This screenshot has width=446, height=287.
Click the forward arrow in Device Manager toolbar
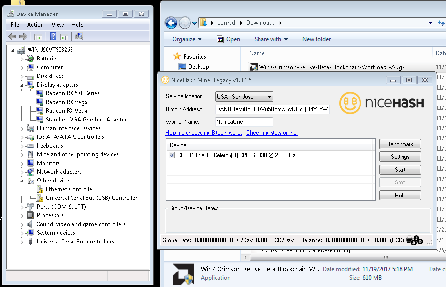pyautogui.click(x=23, y=36)
